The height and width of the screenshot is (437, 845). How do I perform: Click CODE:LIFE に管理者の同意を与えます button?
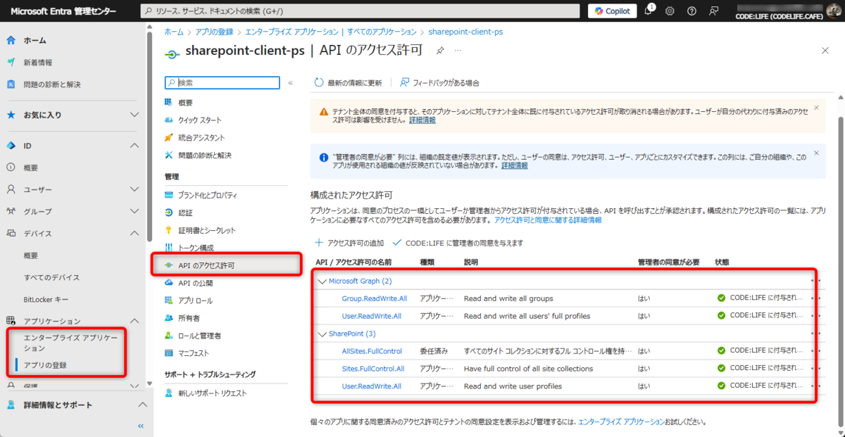pos(458,243)
